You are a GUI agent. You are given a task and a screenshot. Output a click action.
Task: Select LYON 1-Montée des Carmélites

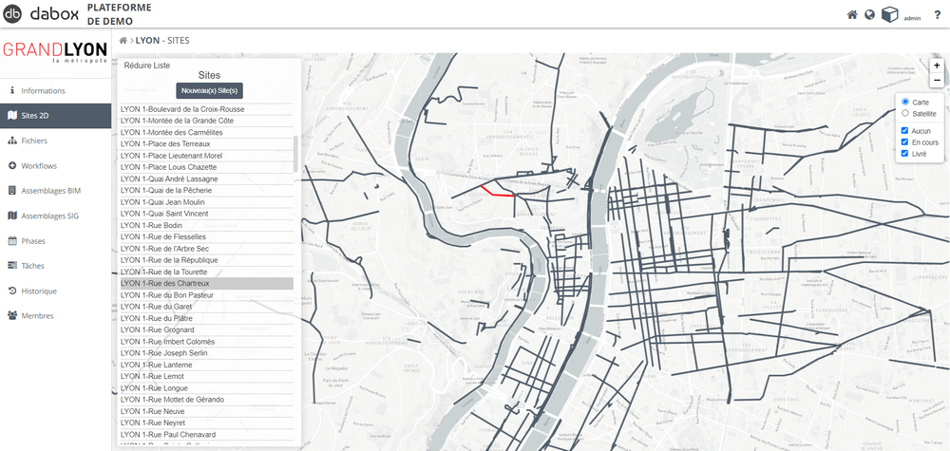(x=206, y=133)
